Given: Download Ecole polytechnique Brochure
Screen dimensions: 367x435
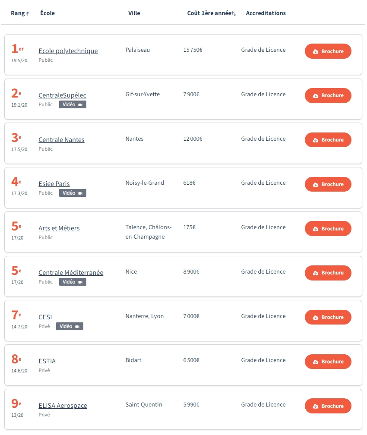Looking at the screenshot, I should [328, 51].
